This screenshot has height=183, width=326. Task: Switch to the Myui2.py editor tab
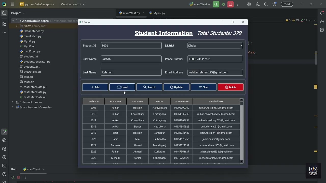tap(157, 13)
